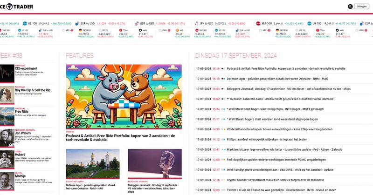The image size is (373, 195).
Task: Select the GBP to USD currency icon
Action: coord(137,24)
